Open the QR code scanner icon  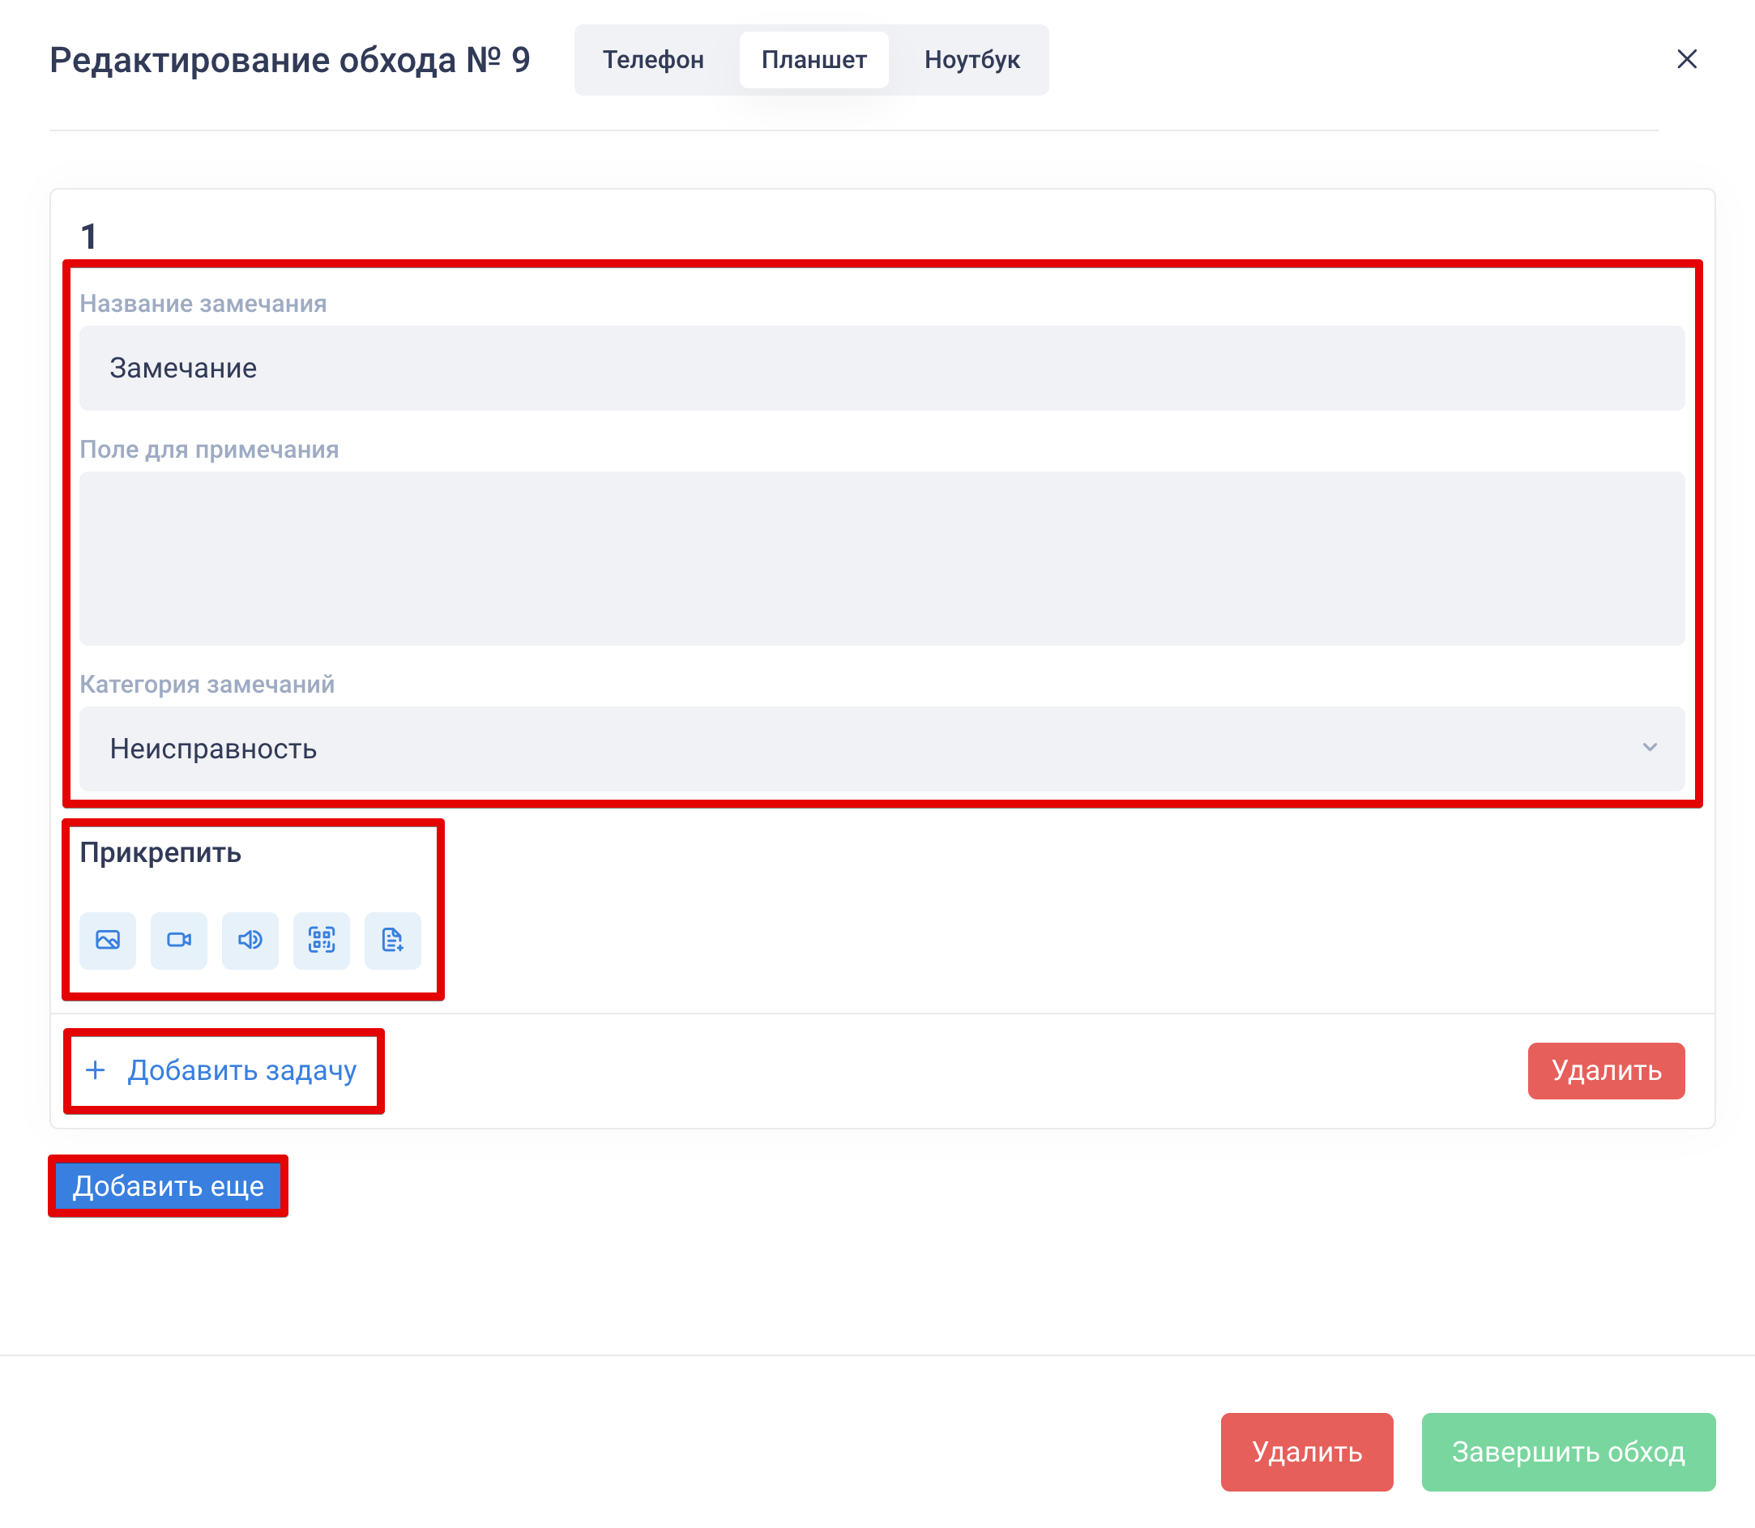(322, 940)
